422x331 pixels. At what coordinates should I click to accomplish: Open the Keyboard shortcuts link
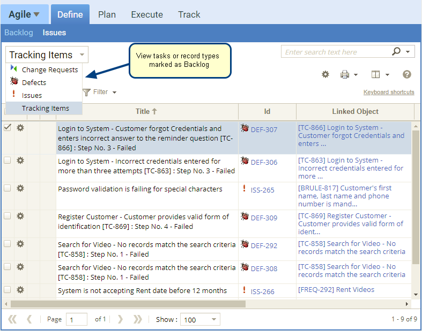[389, 92]
